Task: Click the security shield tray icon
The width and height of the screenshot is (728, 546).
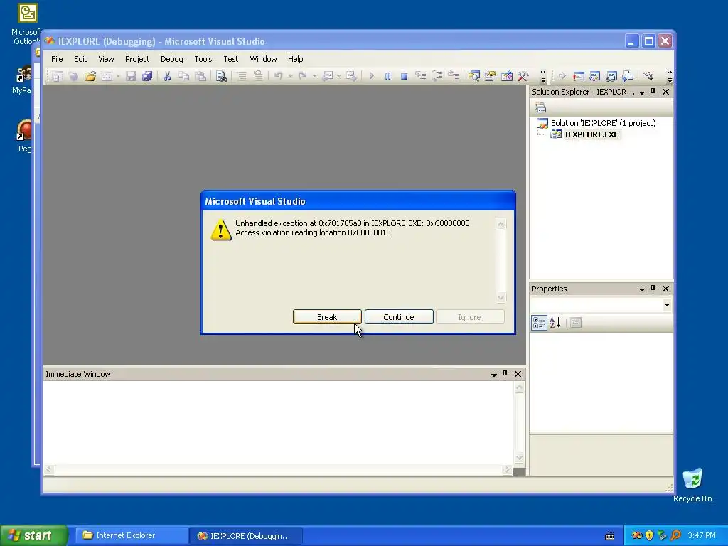Action: pyautogui.click(x=649, y=535)
